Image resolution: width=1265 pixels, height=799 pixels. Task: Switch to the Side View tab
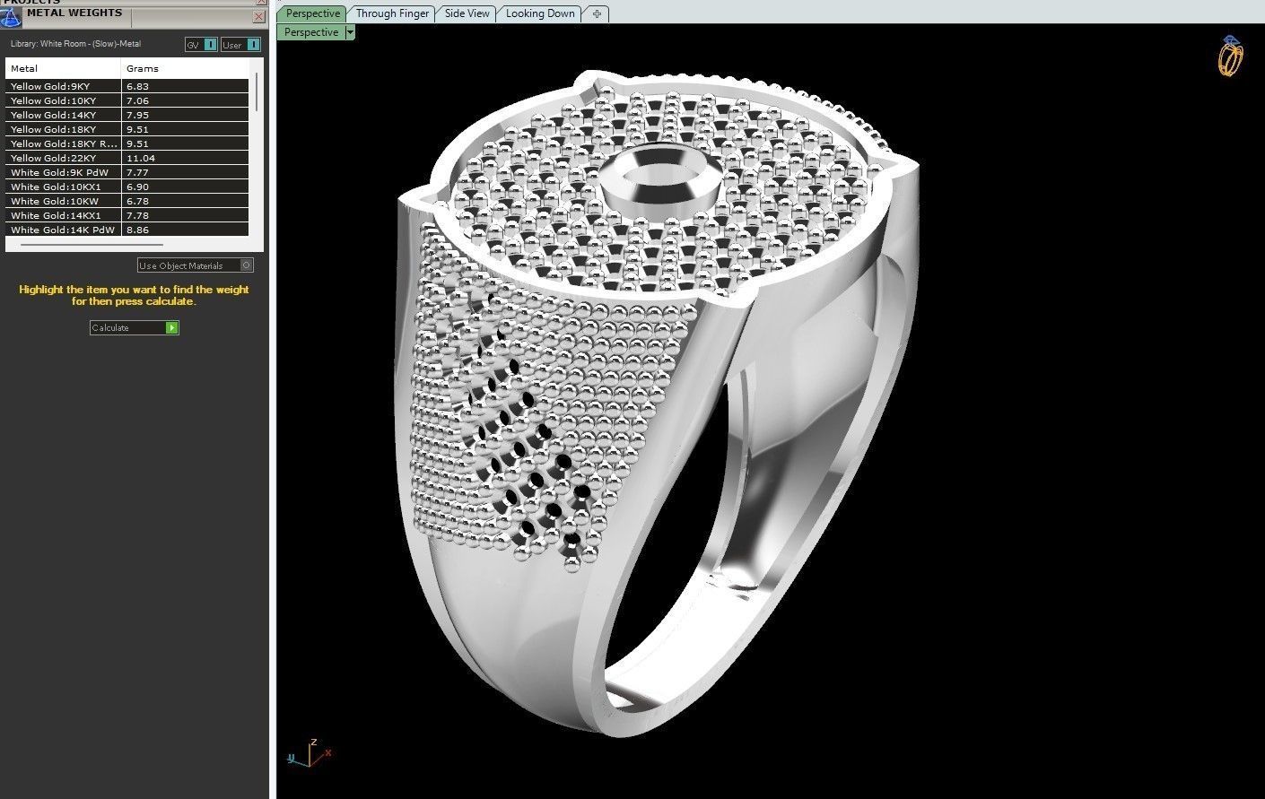tap(467, 13)
